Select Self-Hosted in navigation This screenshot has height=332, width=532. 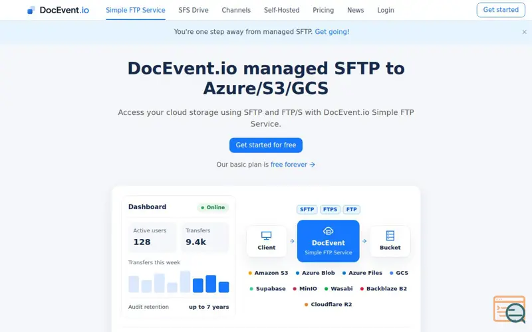coord(281,10)
